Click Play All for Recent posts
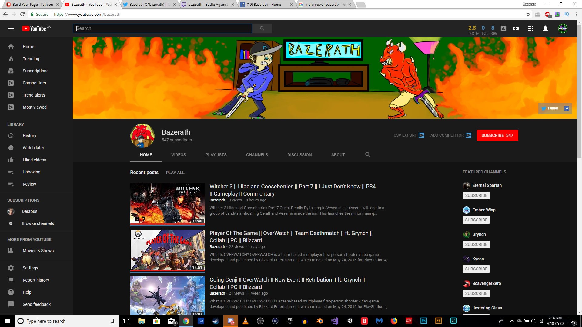The height and width of the screenshot is (327, 582). tap(175, 173)
